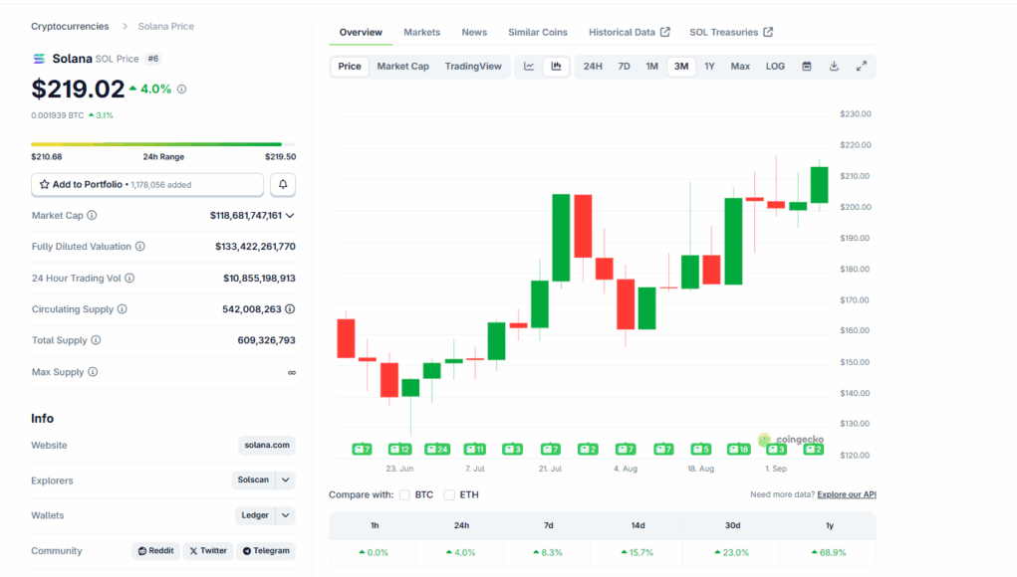Viewport: 1017px width, 577px height.
Task: Switch chart to Market Cap mode
Action: click(402, 67)
